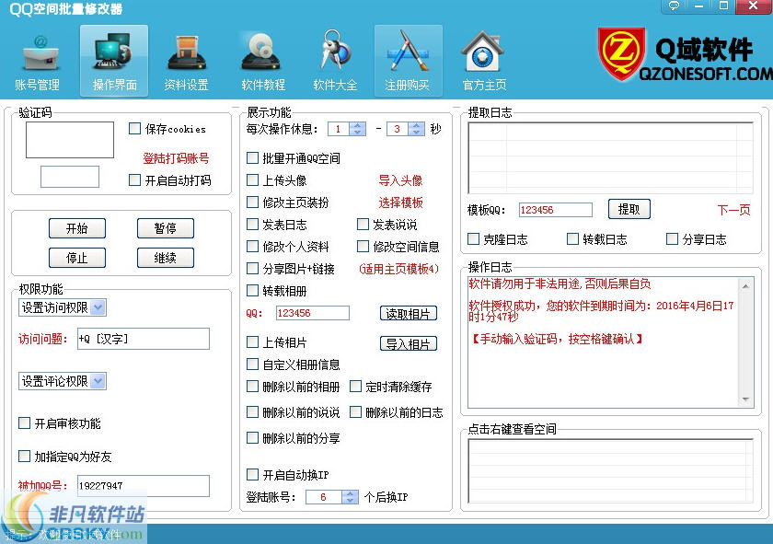Click the 暂停 pause button
Image resolution: width=773 pixels, height=544 pixels.
pos(165,228)
